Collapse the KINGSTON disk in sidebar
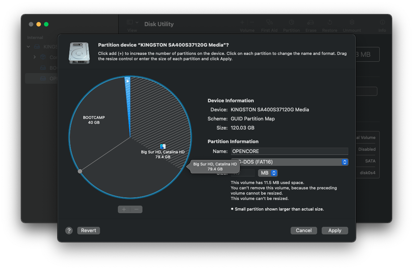Image resolution: width=413 pixels, height=270 pixels. (28, 47)
